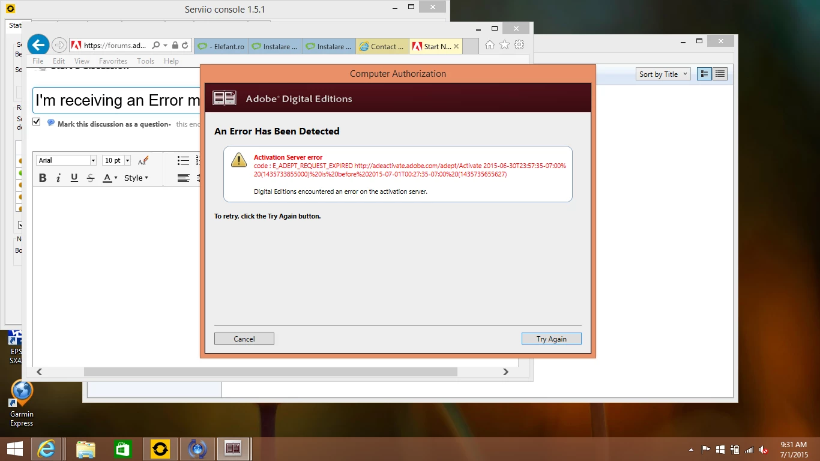Image resolution: width=820 pixels, height=461 pixels.
Task: Open the File menu in Internet Explorer
Action: (x=38, y=61)
